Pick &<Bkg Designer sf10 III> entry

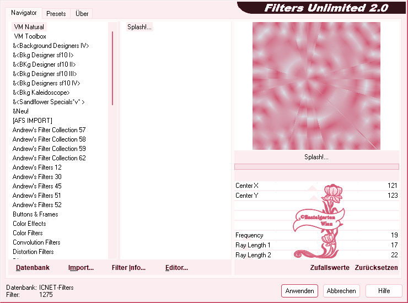45,74
